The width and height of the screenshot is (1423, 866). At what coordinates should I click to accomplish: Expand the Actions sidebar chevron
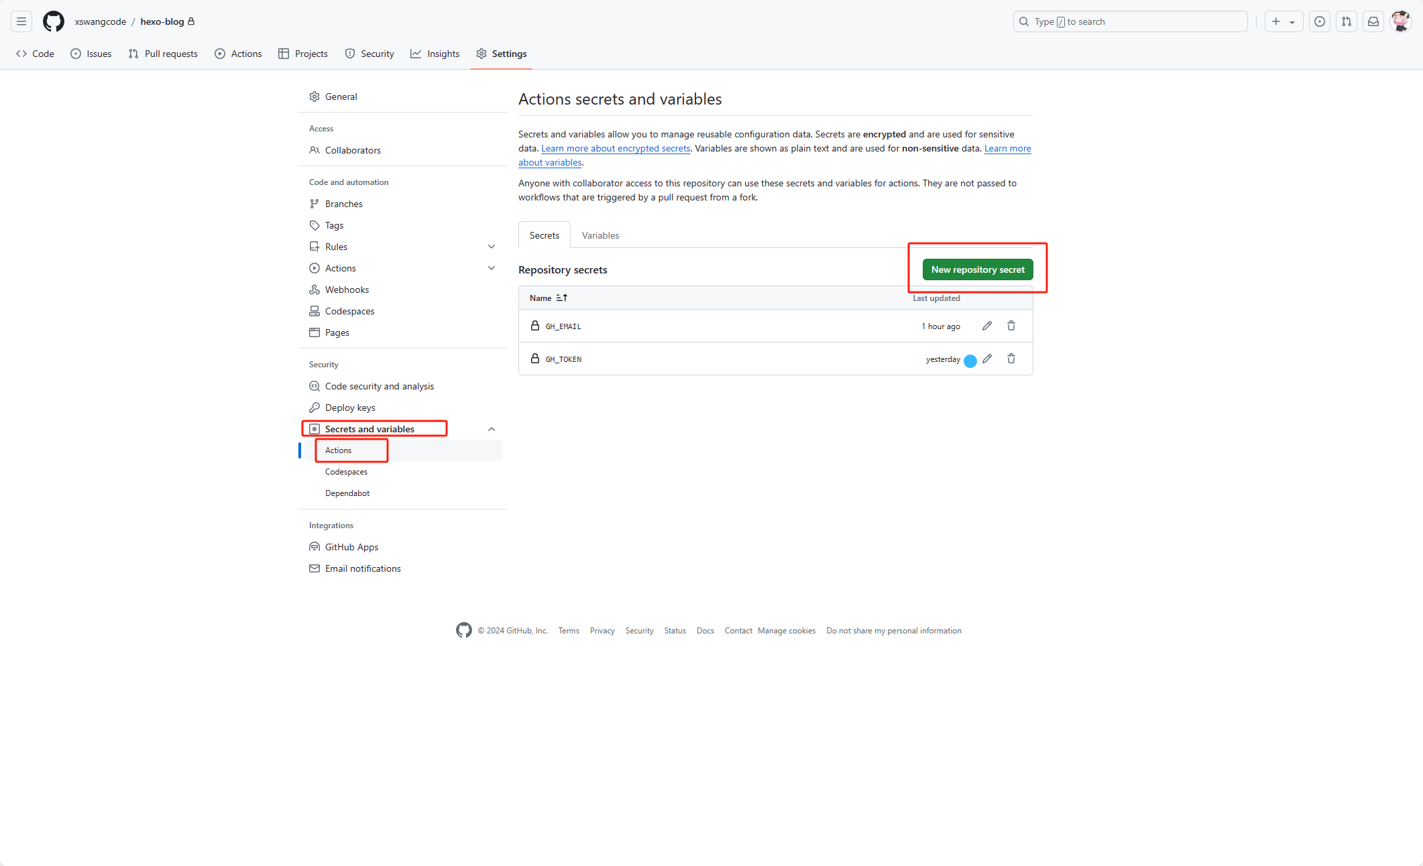pos(492,268)
